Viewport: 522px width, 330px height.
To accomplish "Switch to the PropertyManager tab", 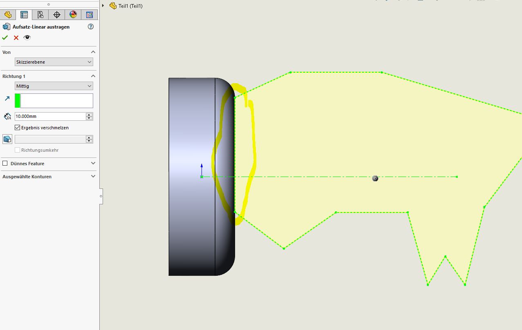I will point(24,15).
